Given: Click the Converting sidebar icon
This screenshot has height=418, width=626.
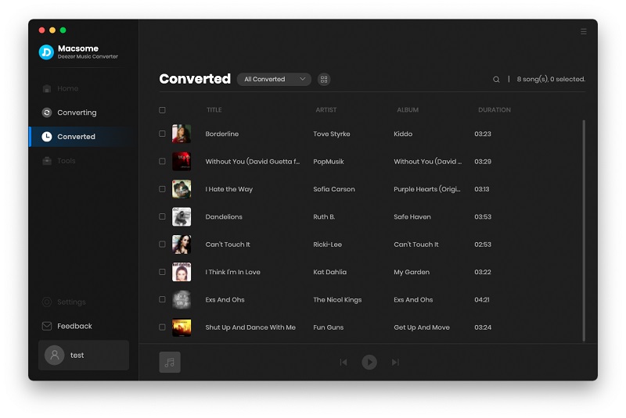Looking at the screenshot, I should [x=47, y=113].
